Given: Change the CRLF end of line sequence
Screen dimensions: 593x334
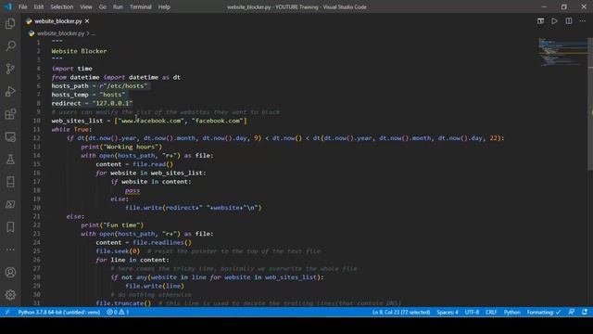Looking at the screenshot, I should pyautogui.click(x=491, y=312).
